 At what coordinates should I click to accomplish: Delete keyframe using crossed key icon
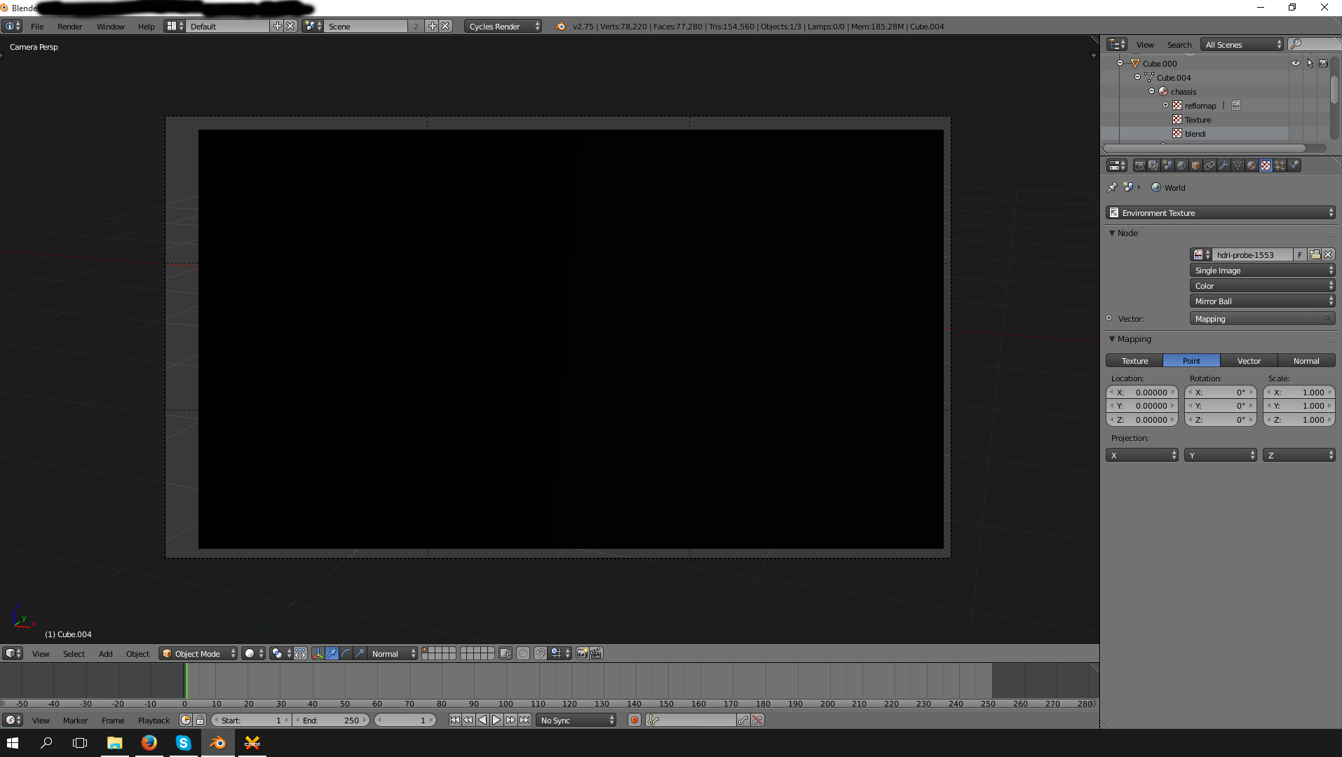pyautogui.click(x=757, y=720)
